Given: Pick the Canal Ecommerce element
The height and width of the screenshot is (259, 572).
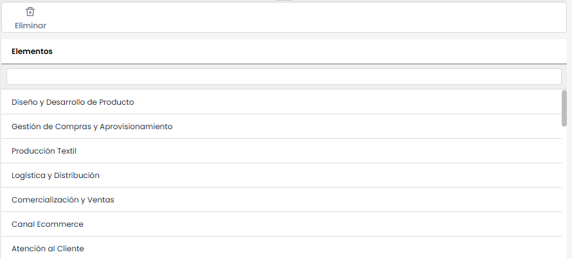Looking at the screenshot, I should tap(48, 224).
